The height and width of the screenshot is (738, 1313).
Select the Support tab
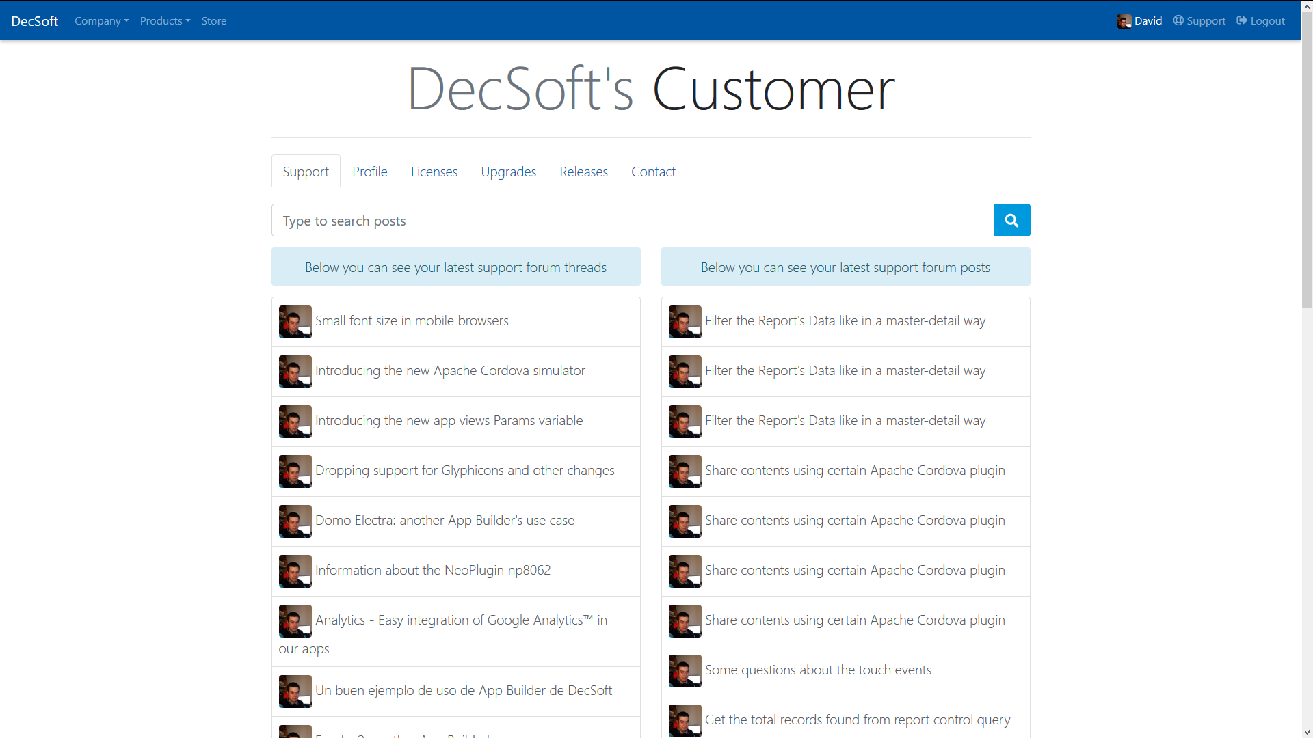tap(306, 172)
